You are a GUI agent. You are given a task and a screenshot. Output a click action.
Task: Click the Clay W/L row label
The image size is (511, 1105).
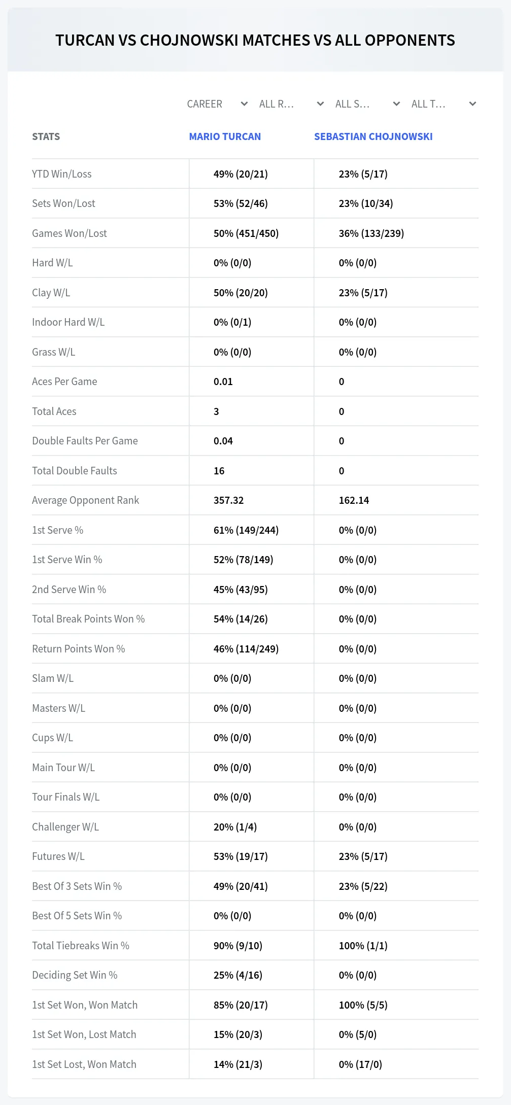coord(51,293)
